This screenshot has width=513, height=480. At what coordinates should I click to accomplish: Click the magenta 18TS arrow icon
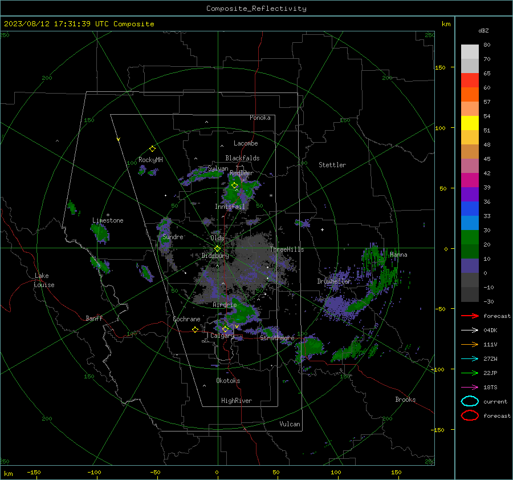[x=470, y=388]
